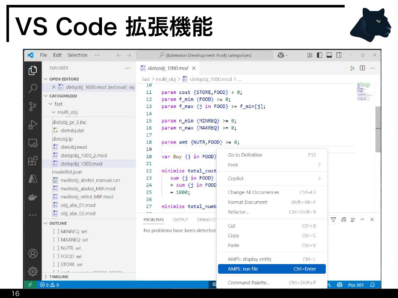
Task: Open Command Palette from context menu
Action: (x=272, y=283)
